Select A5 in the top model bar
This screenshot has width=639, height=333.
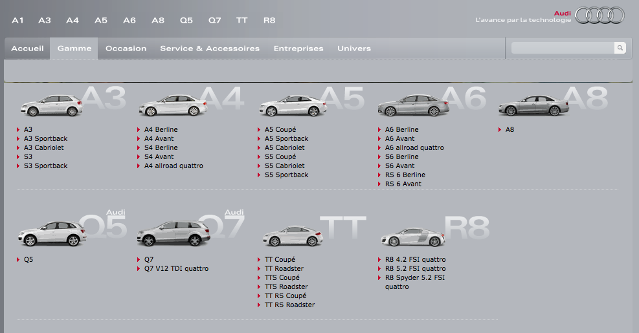click(101, 20)
